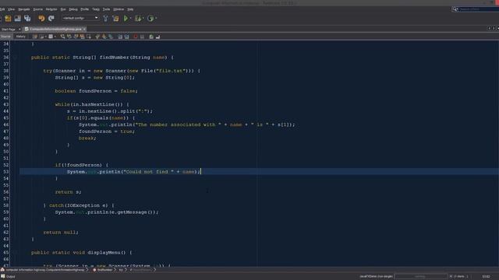499x280 pixels.
Task: Click the findNumber breadcrumb in the bottom bar
Action: 104,270
